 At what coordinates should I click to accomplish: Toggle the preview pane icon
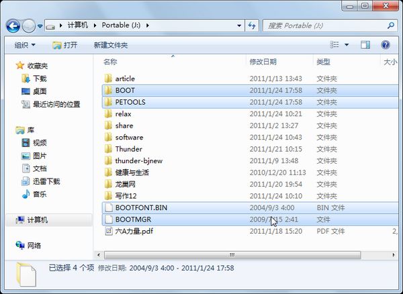pos(365,45)
